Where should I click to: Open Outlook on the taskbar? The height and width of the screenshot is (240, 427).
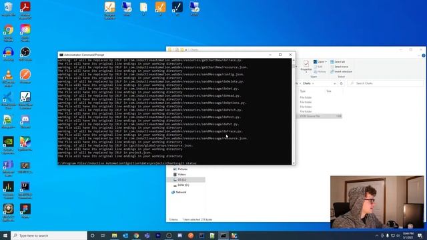coord(125,235)
